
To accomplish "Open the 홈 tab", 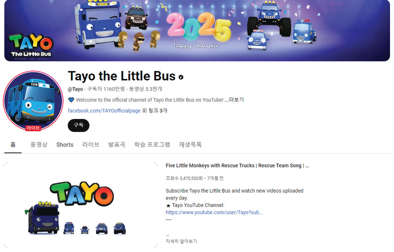I will [x=13, y=145].
